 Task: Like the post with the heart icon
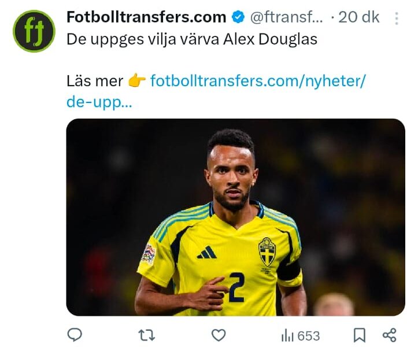coord(219,335)
